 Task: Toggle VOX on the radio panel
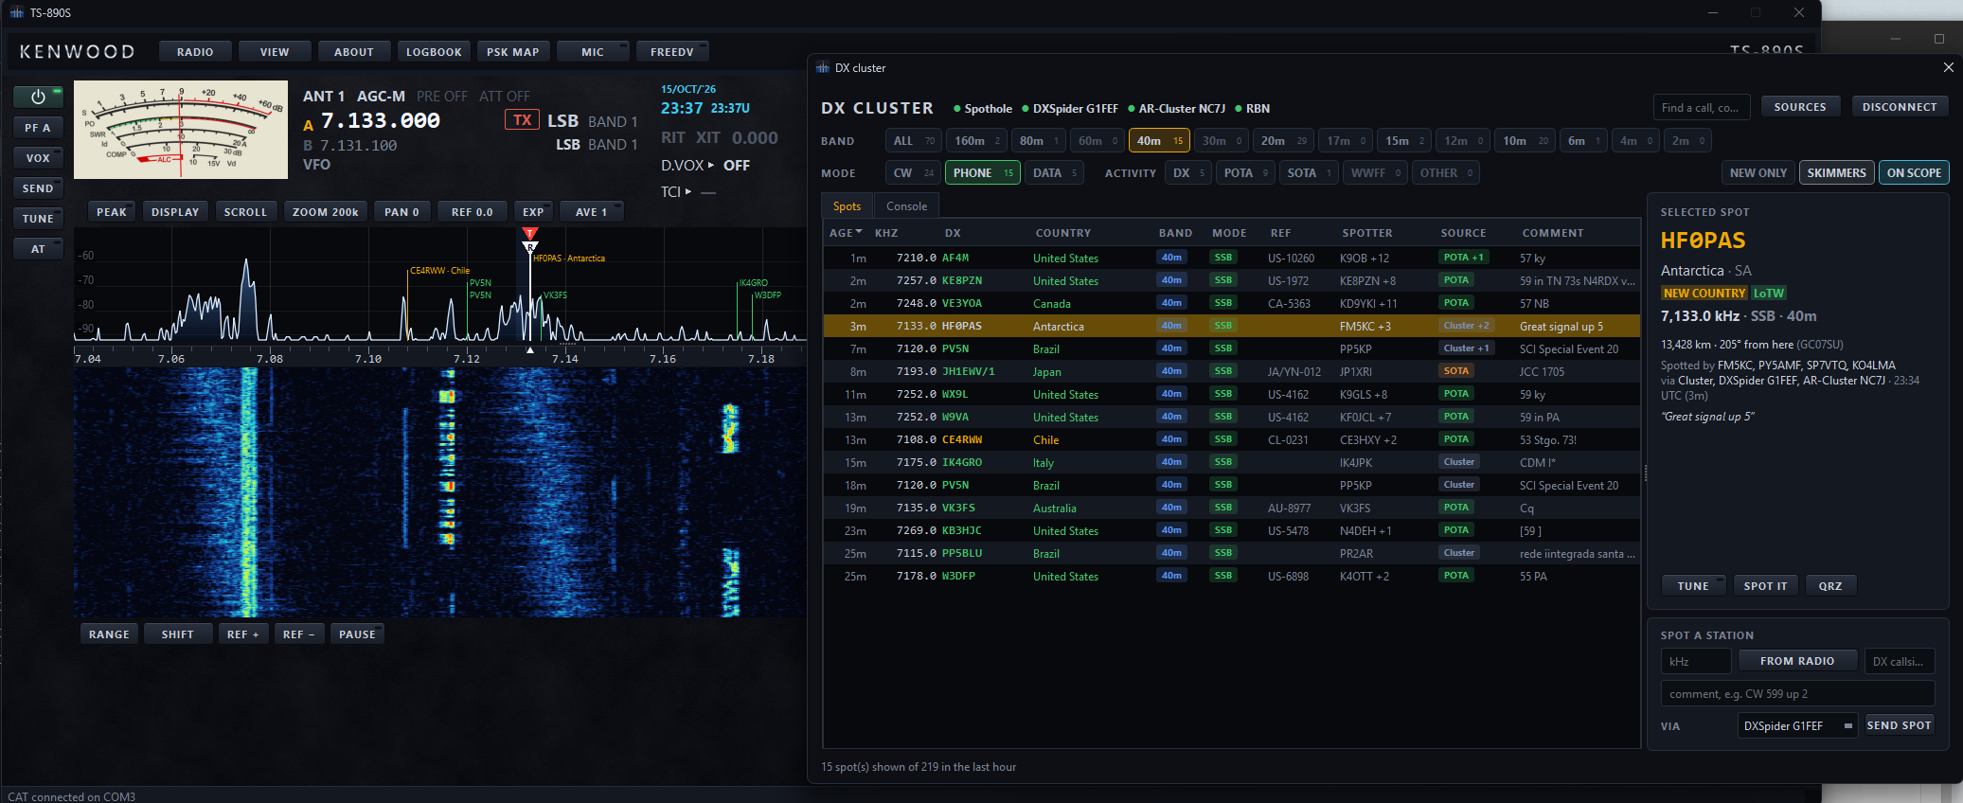[x=38, y=158]
